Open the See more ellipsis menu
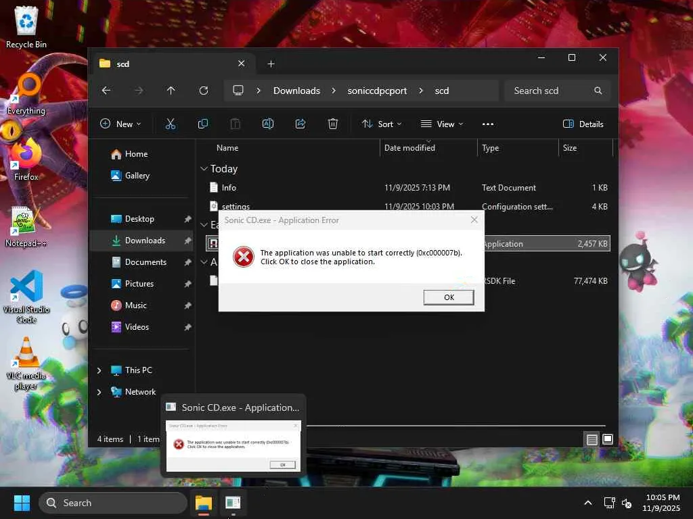The image size is (693, 519). coord(488,124)
